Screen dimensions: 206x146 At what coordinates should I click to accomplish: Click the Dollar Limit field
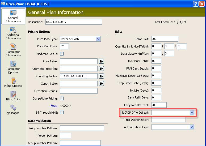coord(165,39)
